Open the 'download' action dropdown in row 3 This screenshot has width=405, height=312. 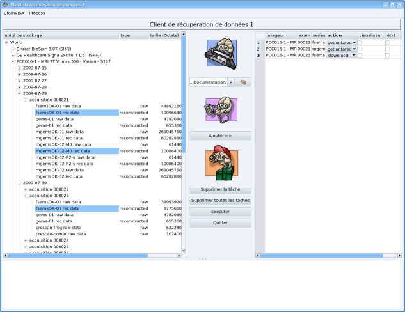(353, 55)
